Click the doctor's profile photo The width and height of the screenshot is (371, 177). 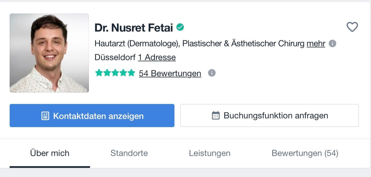point(49,53)
